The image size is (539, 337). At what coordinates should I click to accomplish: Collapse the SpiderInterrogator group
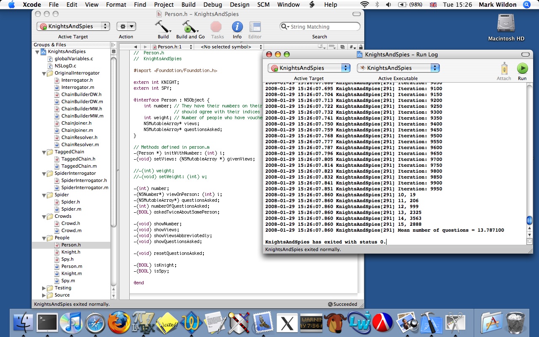tap(44, 174)
